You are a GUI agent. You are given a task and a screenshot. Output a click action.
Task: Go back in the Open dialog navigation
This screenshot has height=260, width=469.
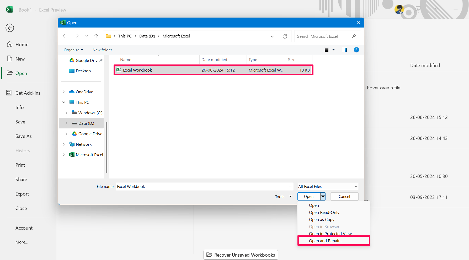click(x=65, y=36)
